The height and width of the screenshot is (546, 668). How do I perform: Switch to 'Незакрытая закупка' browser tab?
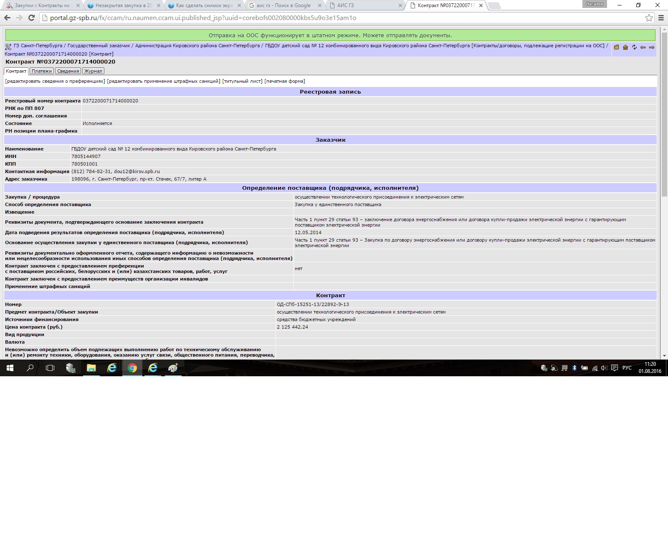coord(124,5)
